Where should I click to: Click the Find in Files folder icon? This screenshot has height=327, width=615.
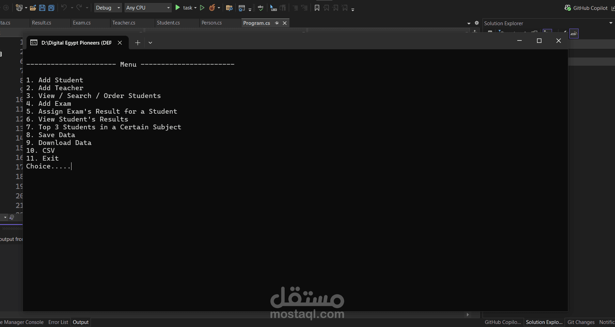click(229, 8)
